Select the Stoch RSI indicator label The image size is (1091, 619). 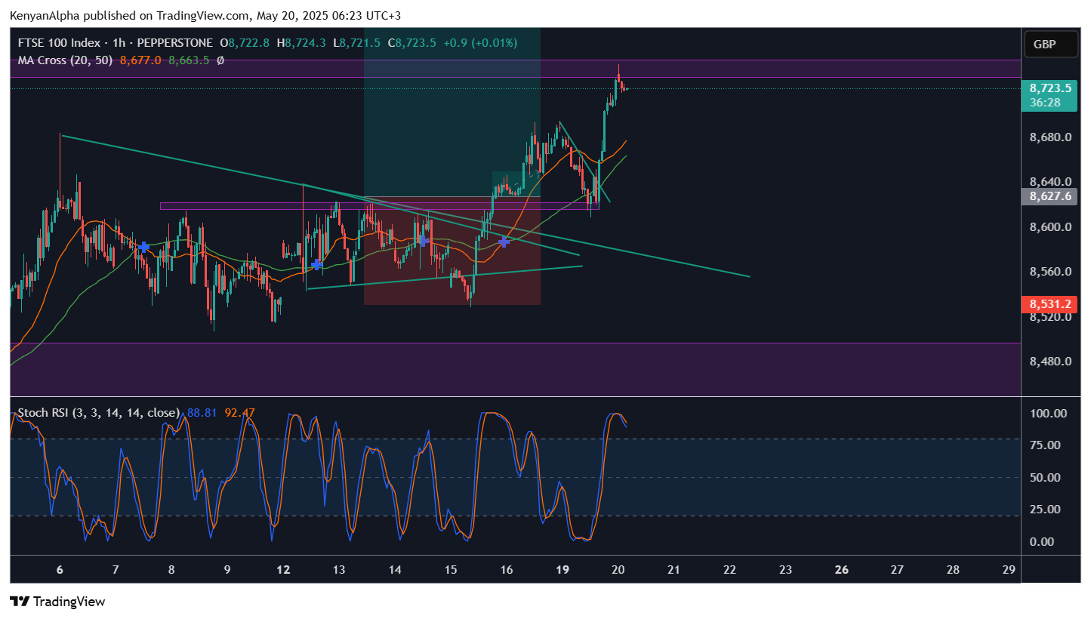pos(98,413)
